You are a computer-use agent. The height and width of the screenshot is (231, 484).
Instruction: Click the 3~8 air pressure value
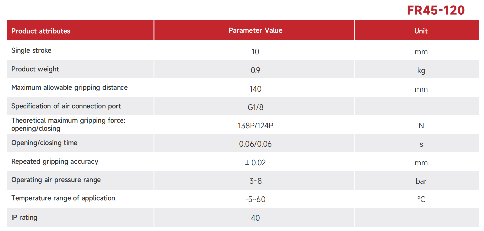tap(255, 181)
